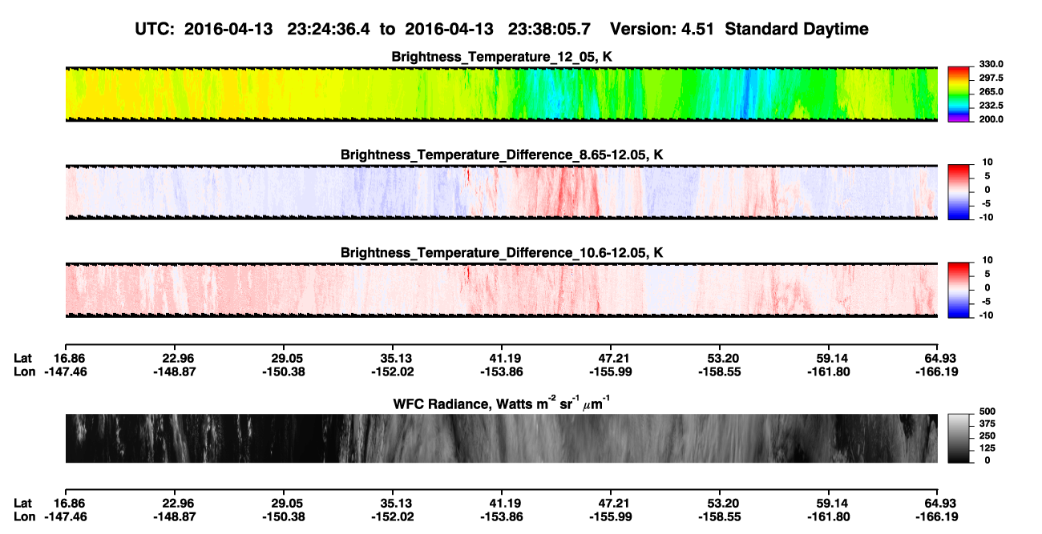The height and width of the screenshot is (534, 1042).
Task: Click the 500 tick on the WFC colorbar
Action: 987,412
